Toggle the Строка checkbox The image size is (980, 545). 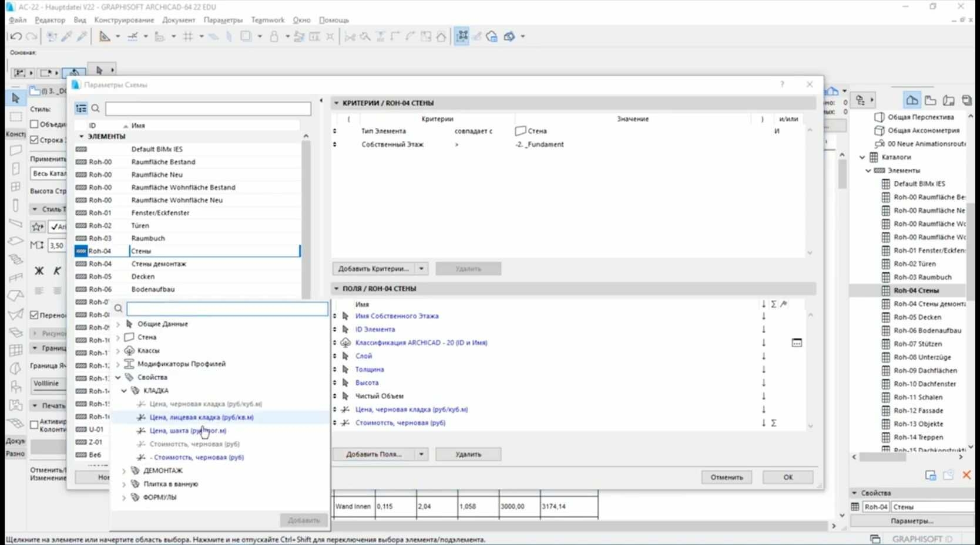click(x=34, y=140)
